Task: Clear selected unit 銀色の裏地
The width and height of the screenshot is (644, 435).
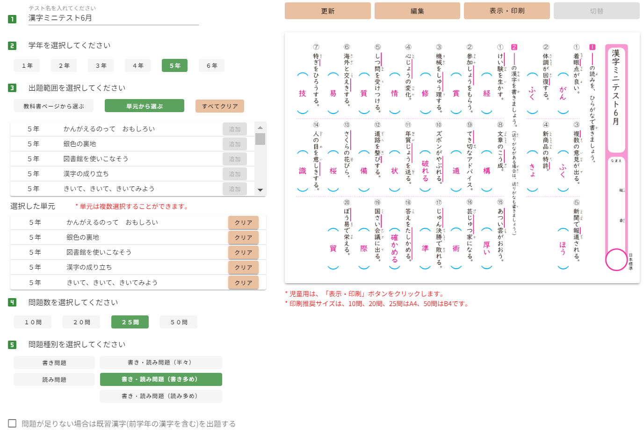Action: point(243,237)
